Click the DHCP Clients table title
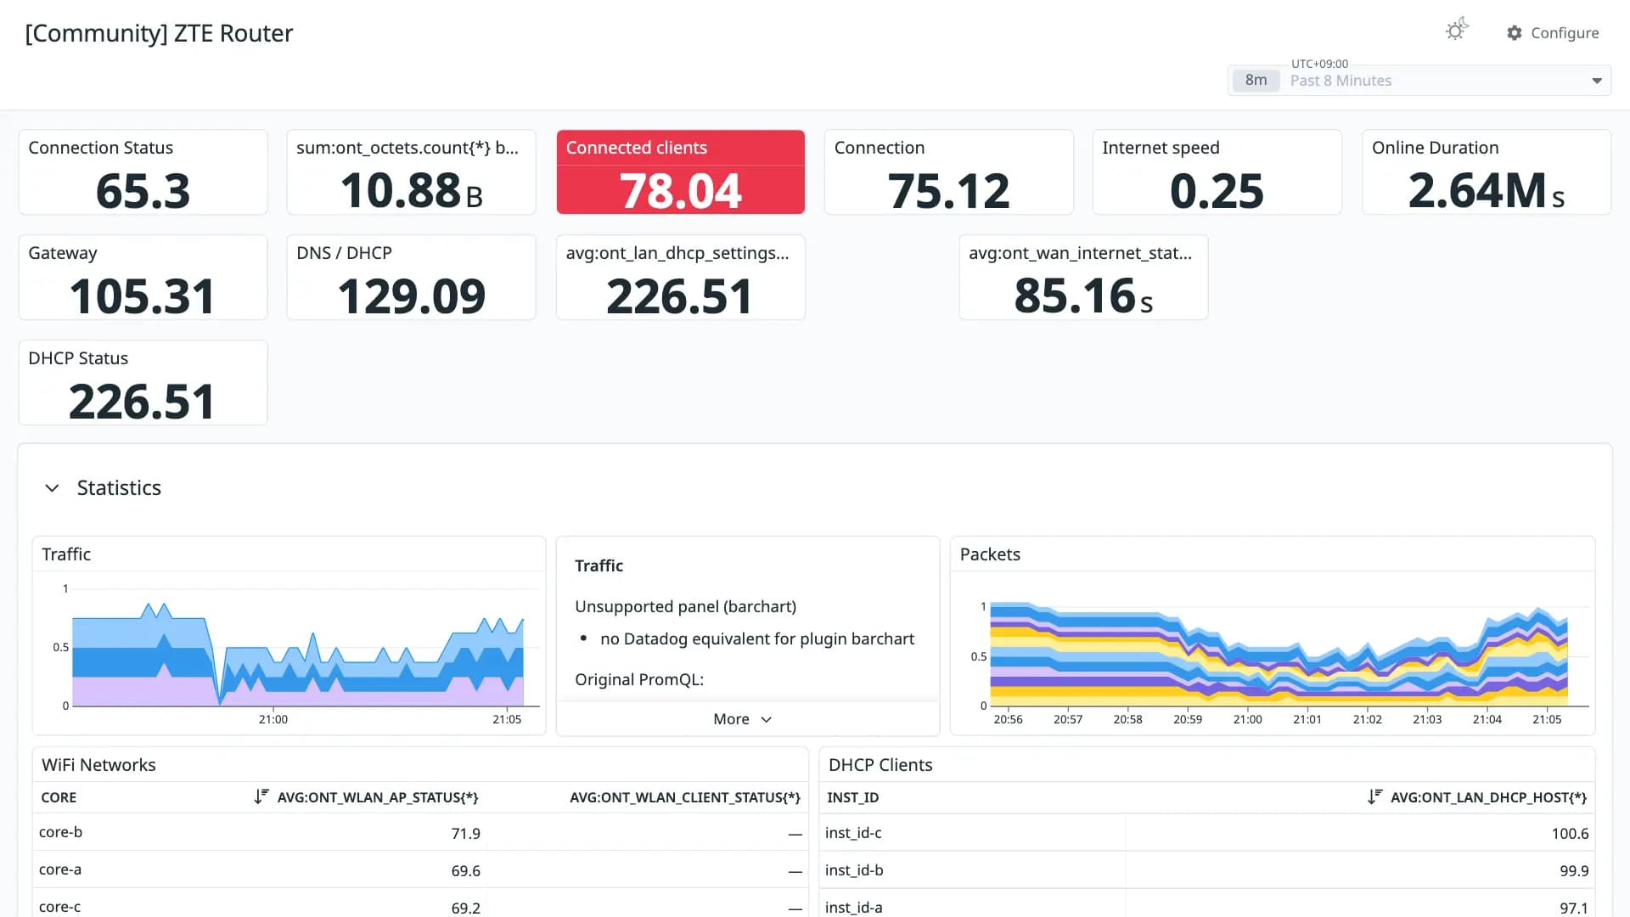 click(880, 765)
